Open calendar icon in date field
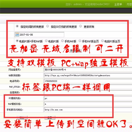 (17, 35)
